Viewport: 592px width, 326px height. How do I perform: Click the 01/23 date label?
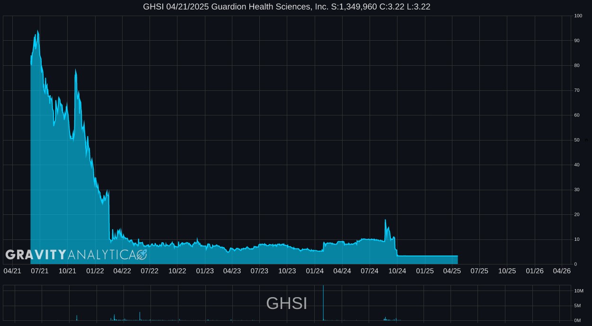[x=205, y=271]
